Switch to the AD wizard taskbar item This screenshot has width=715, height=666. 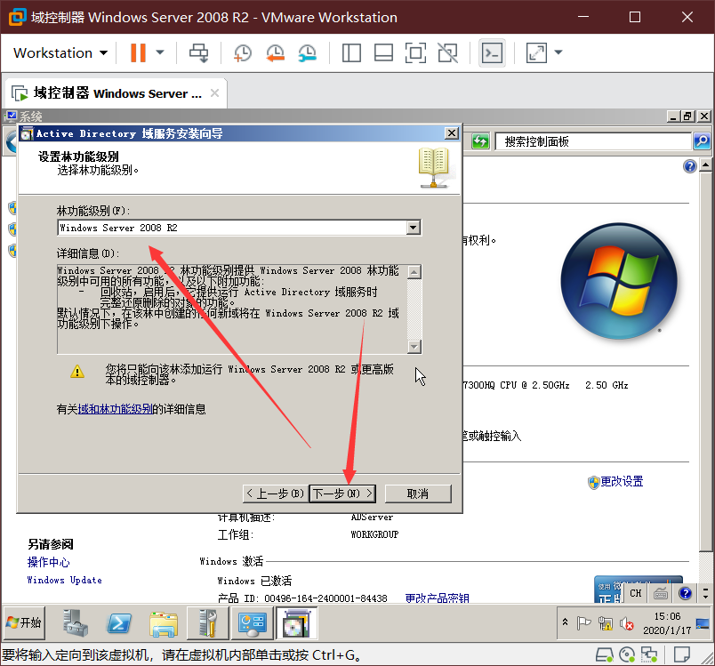pos(296,623)
